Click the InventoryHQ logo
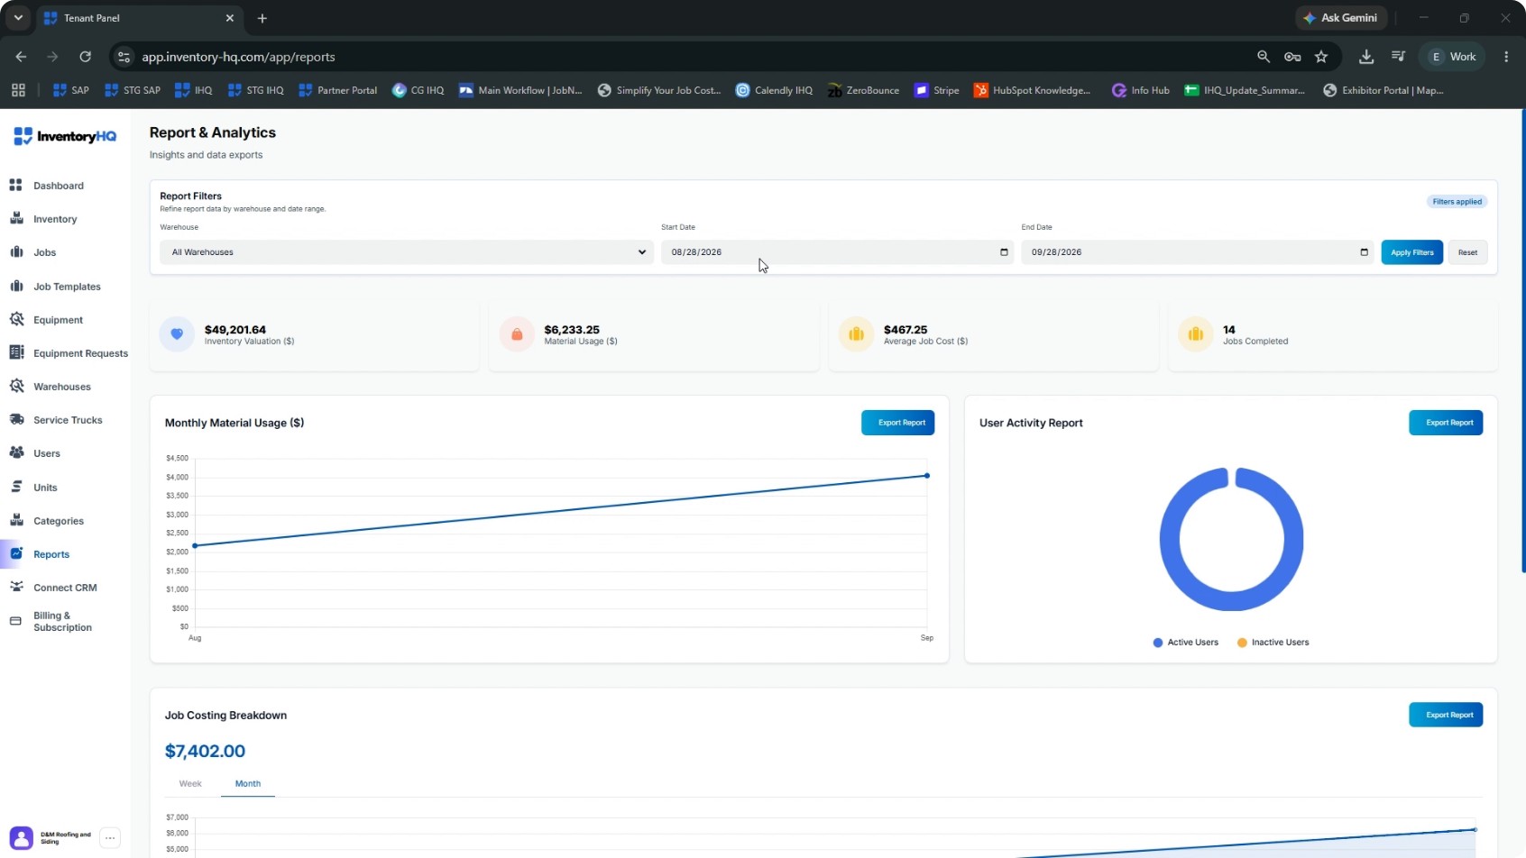This screenshot has height=858, width=1526. click(x=65, y=136)
